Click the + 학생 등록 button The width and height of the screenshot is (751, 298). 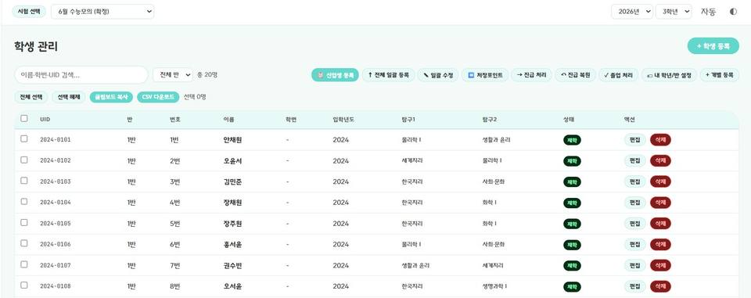point(713,46)
